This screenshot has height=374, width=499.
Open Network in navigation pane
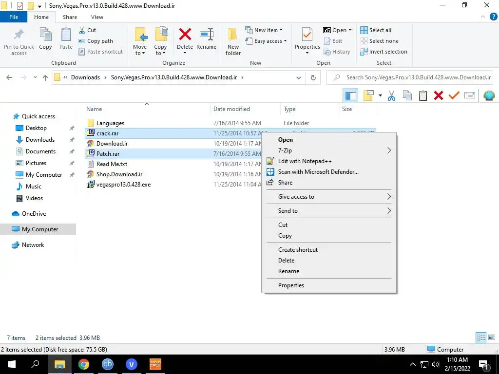(x=33, y=245)
